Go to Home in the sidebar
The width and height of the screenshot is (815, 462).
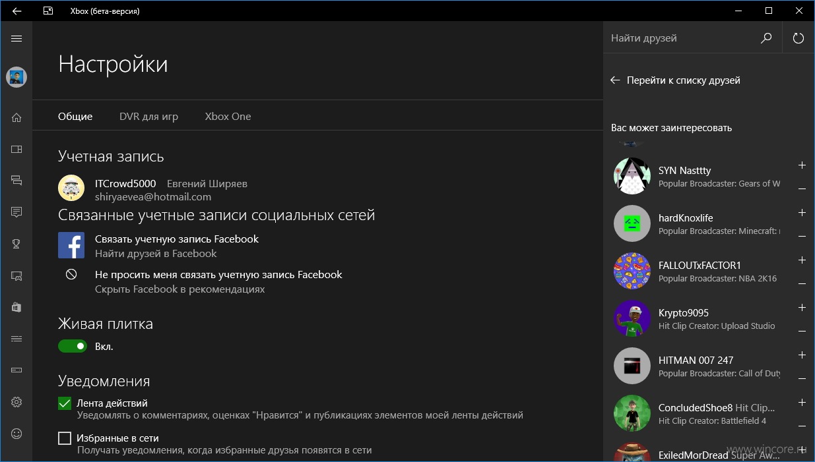pos(16,117)
